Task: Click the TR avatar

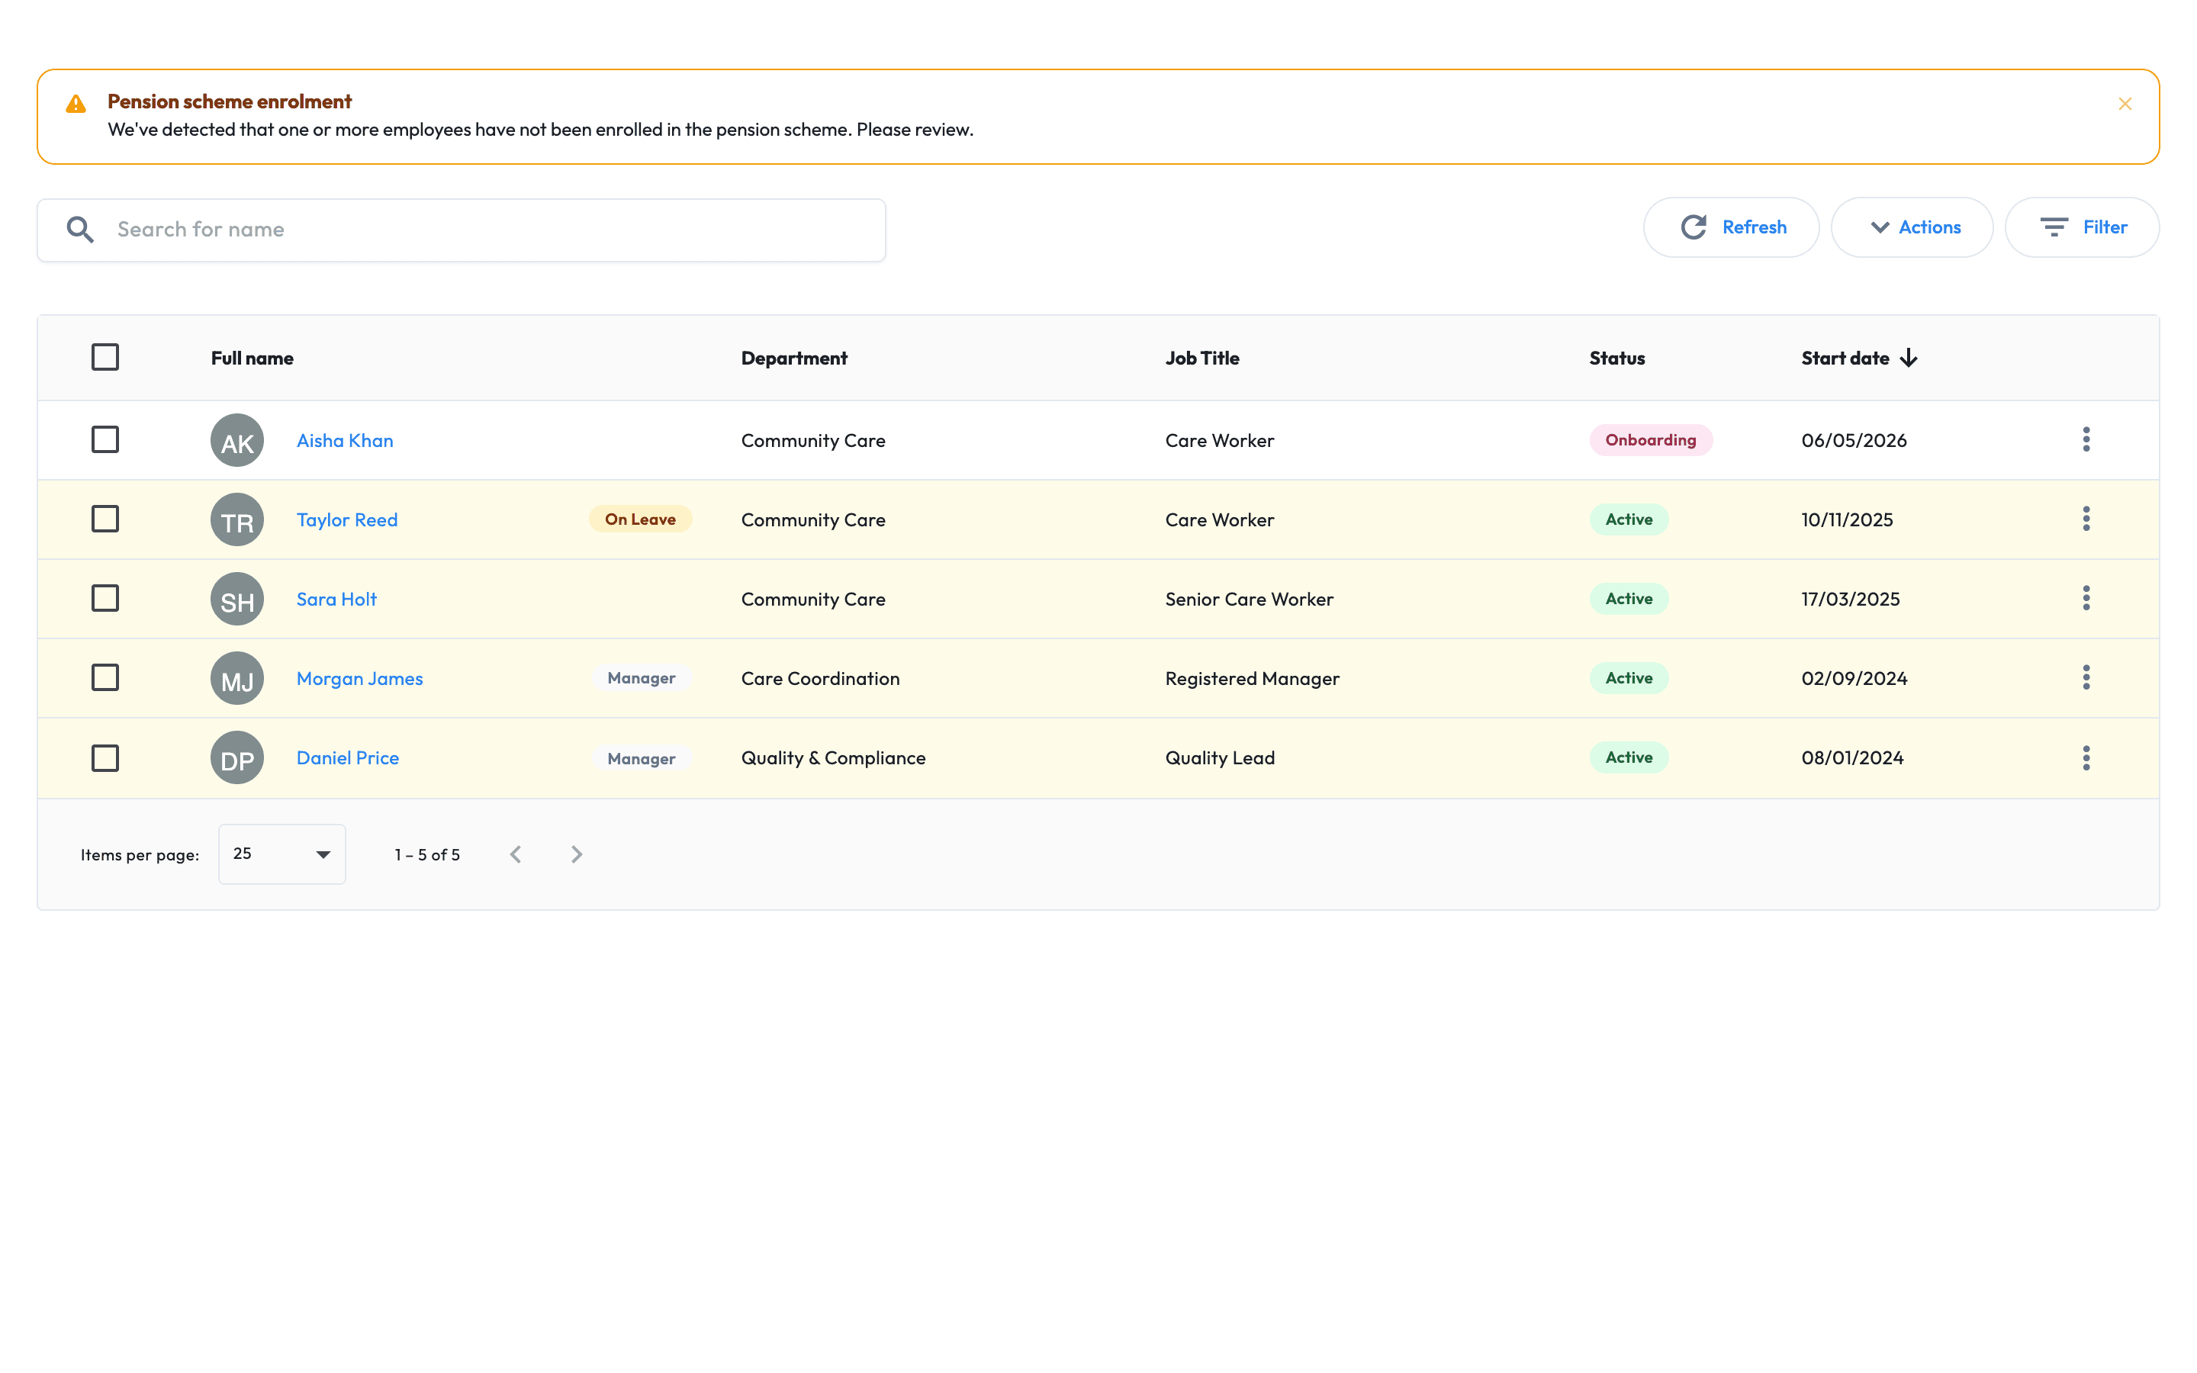Action: pos(237,519)
